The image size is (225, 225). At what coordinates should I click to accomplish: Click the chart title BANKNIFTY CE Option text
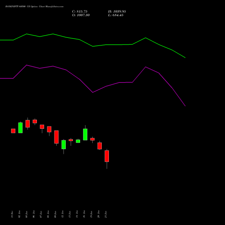click(x=34, y=7)
